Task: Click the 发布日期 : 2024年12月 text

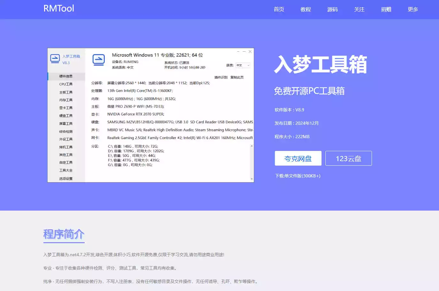Action: click(297, 123)
